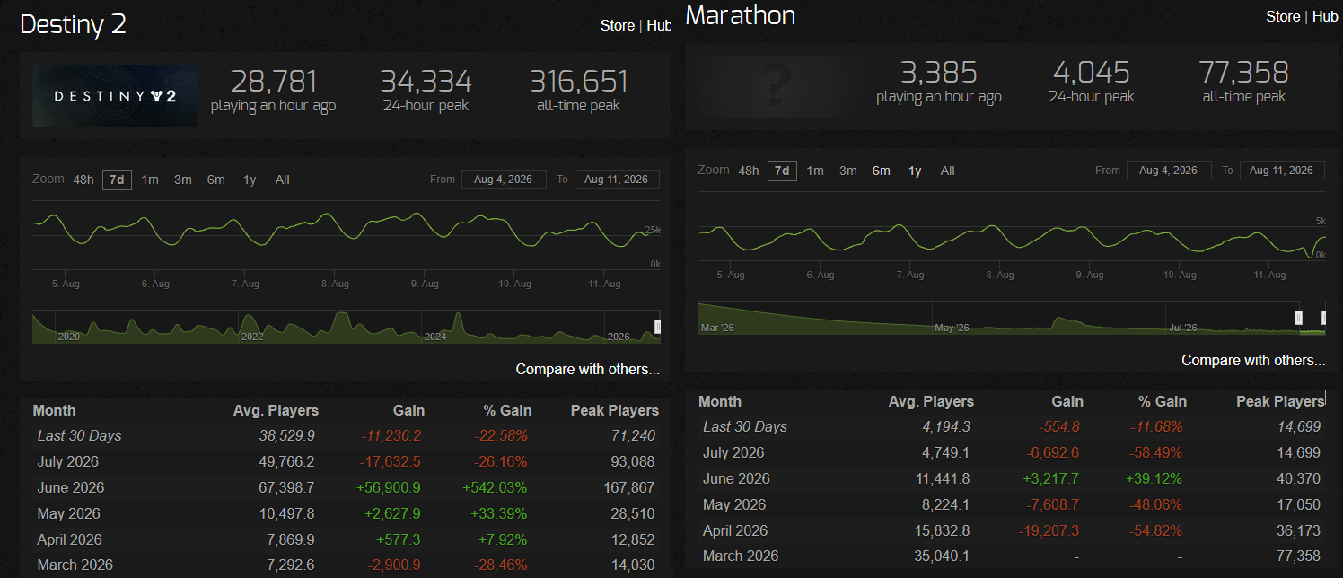Select 48h zoom in Destiny 2 chart

click(83, 180)
